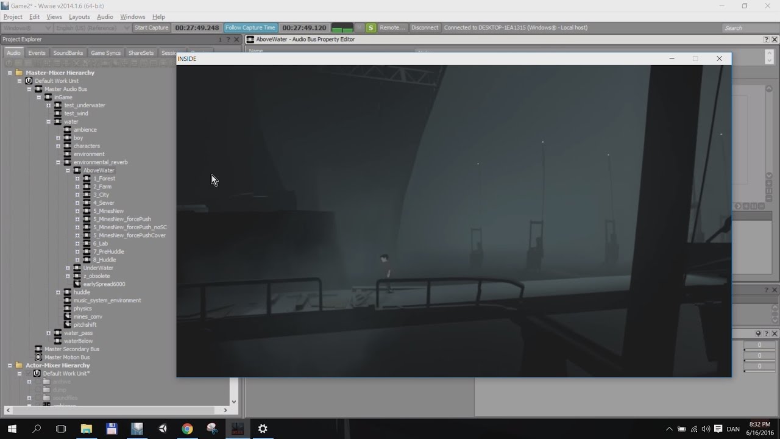This screenshot has height=439, width=780.
Task: Click the green audio level meter in toolbar
Action: click(342, 28)
